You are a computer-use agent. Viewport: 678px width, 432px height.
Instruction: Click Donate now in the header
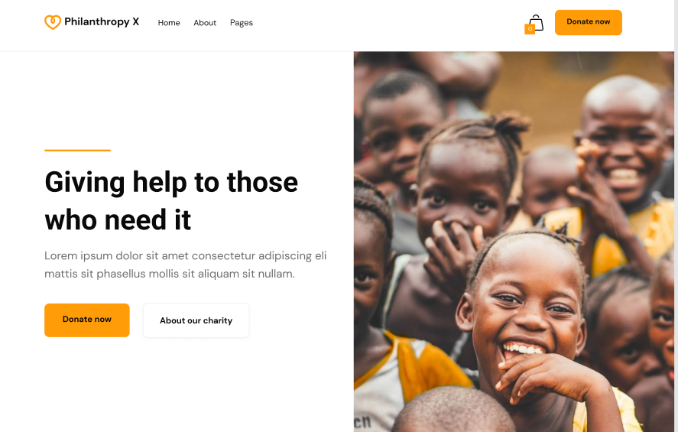[588, 22]
